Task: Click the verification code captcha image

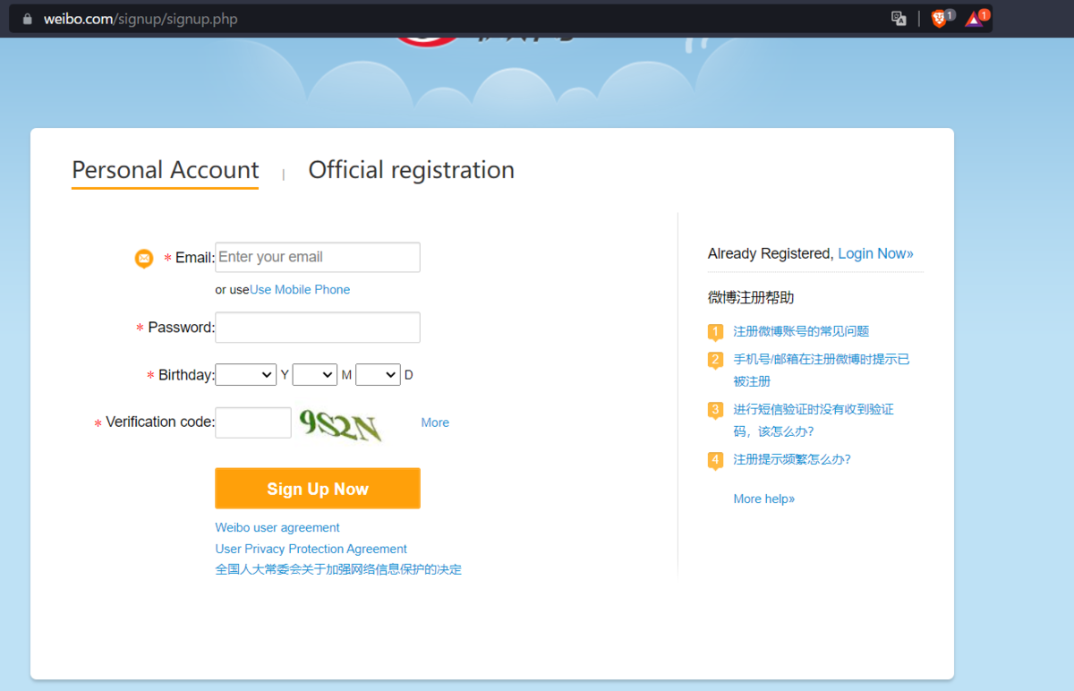Action: [x=341, y=424]
